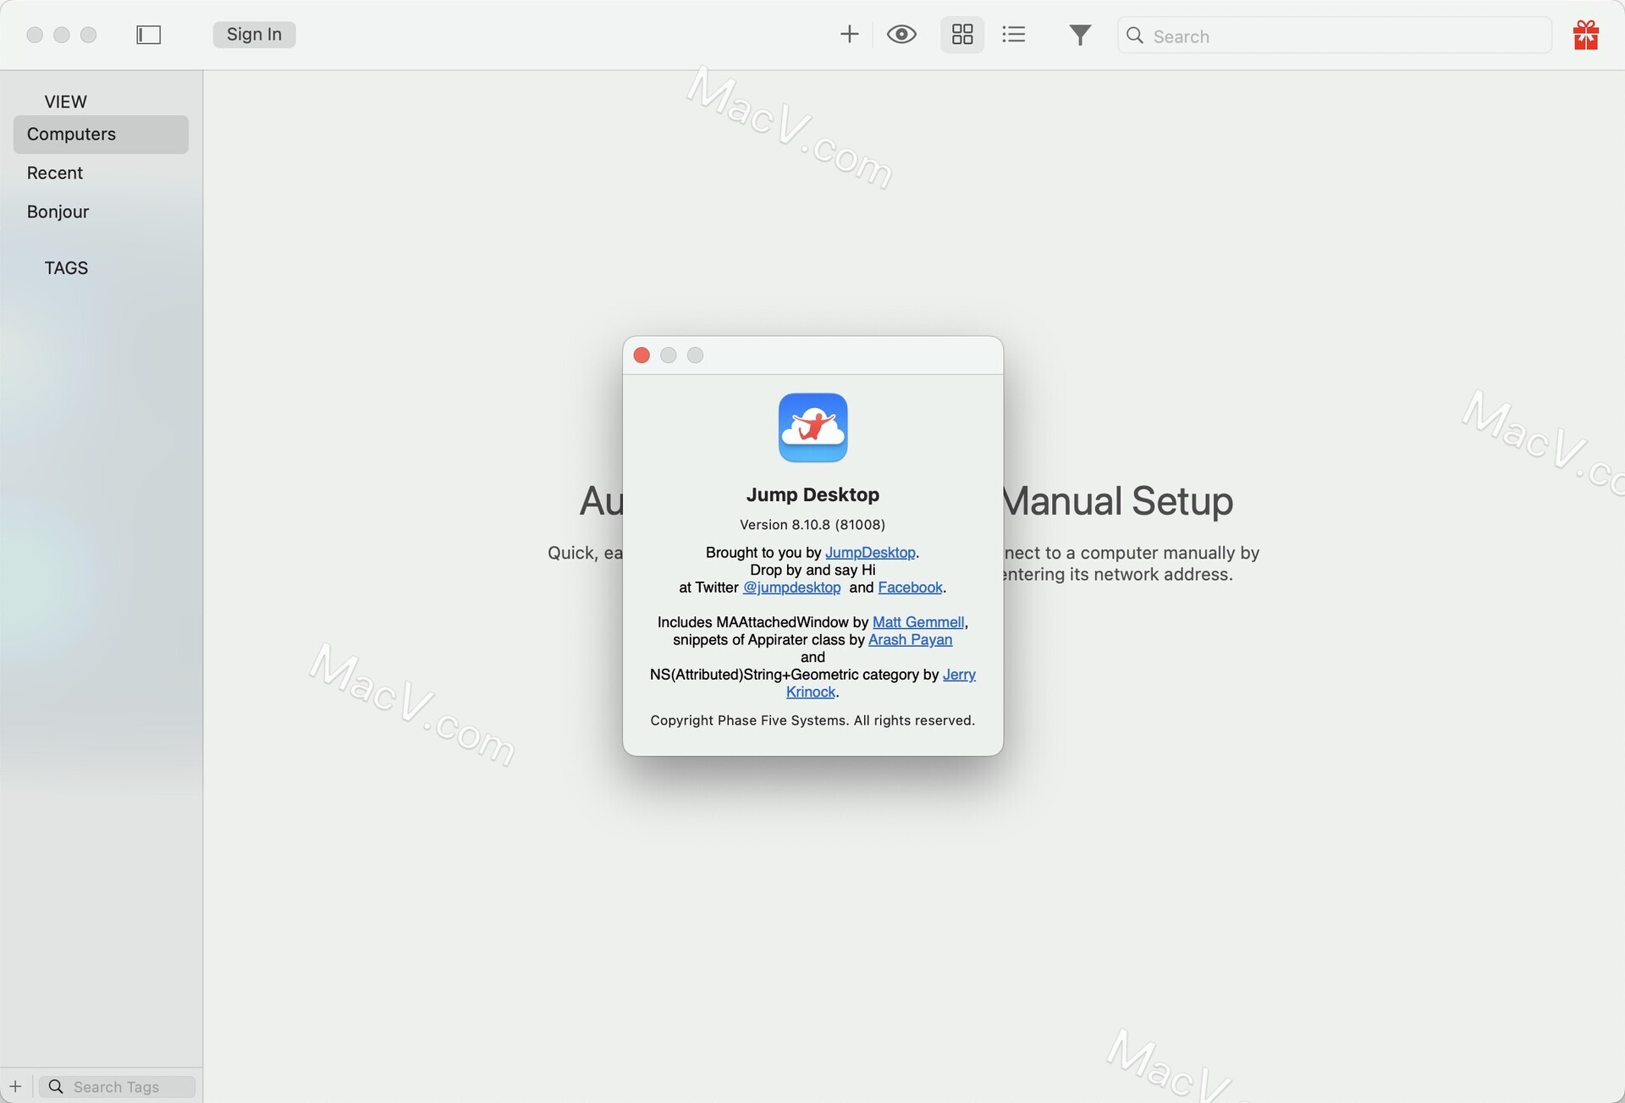
Task: Add a new computer connection
Action: 849,35
